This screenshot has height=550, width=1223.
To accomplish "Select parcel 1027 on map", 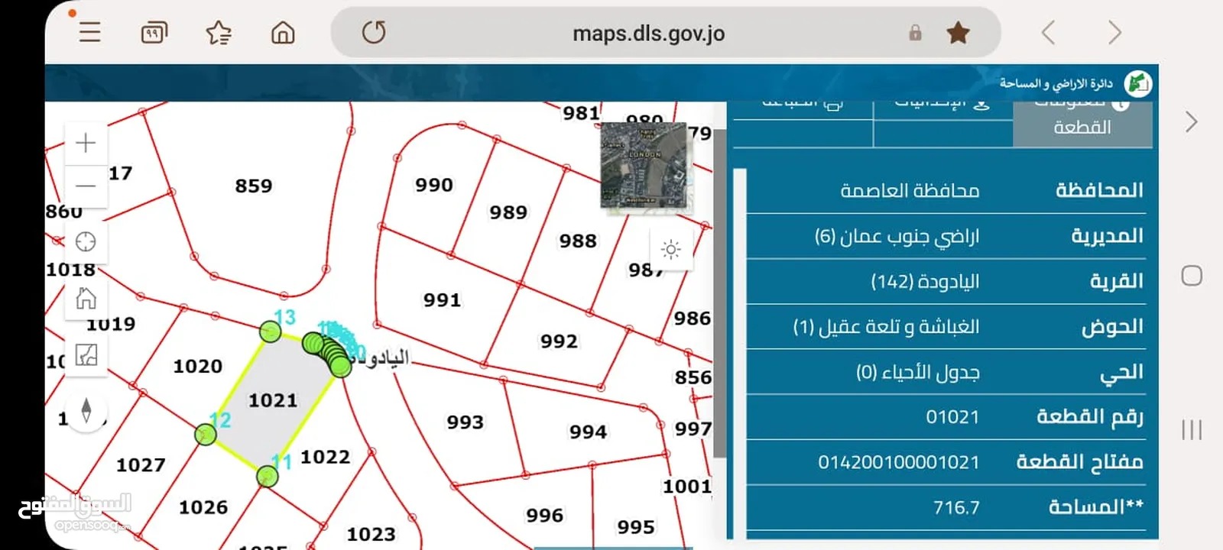I will pos(141,465).
